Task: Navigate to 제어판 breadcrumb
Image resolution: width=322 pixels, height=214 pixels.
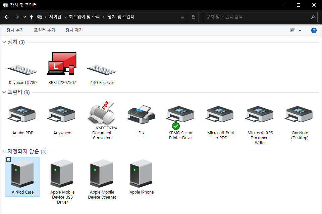Action: coord(55,17)
